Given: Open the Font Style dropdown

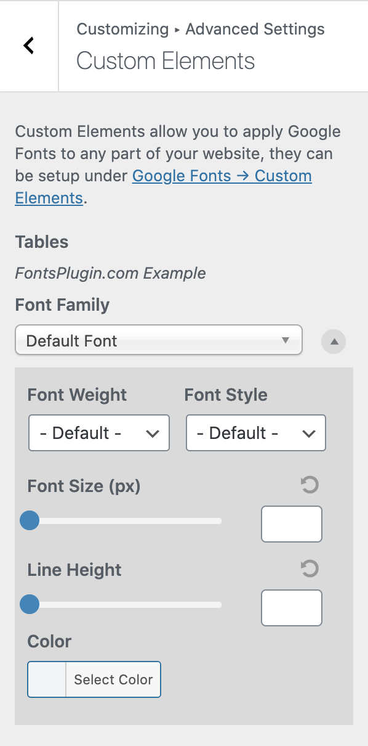Looking at the screenshot, I should pyautogui.click(x=256, y=433).
